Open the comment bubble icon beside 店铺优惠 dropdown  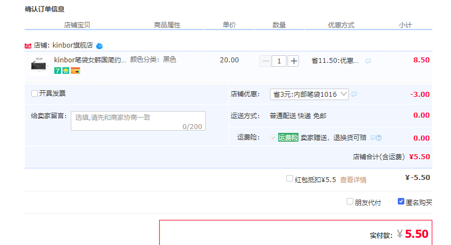pos(354,94)
